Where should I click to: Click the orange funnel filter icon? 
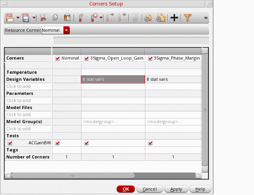pos(188,18)
